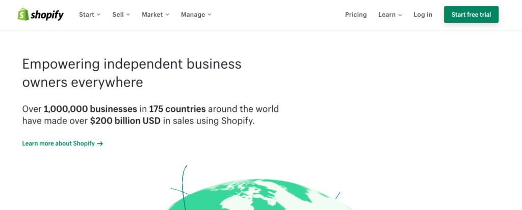
Task: Click the arrow icon after Learn more about Shopify
Action: coord(100,144)
